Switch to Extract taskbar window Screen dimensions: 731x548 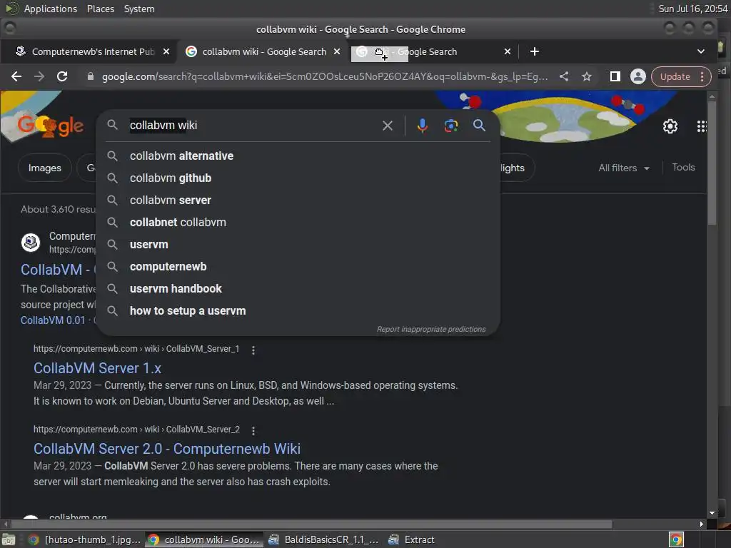pyautogui.click(x=412, y=539)
